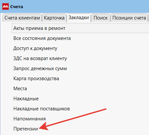Open the Карточка tab
This screenshot has height=135, width=149.
54,18
